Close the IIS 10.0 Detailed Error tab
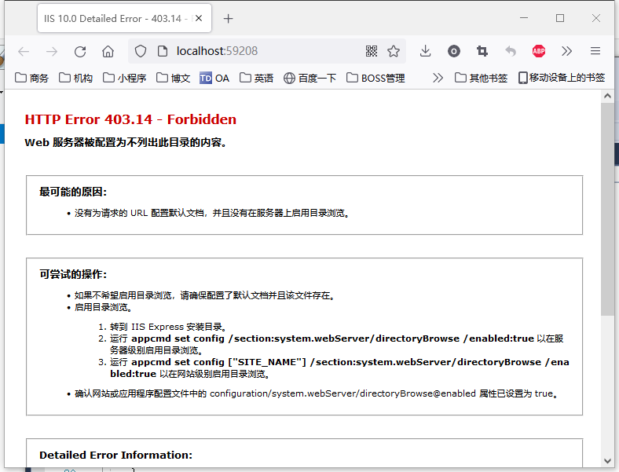 199,18
